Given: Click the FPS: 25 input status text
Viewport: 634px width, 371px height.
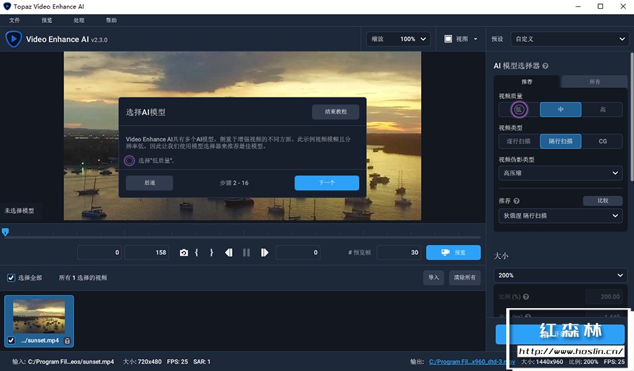Looking at the screenshot, I should (178, 362).
